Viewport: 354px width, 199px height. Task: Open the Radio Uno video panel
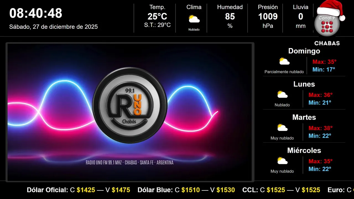130,112
